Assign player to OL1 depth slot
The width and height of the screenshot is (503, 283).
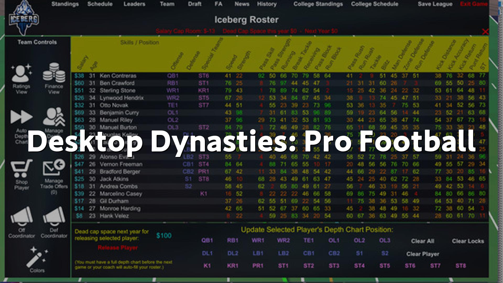tap(334, 240)
